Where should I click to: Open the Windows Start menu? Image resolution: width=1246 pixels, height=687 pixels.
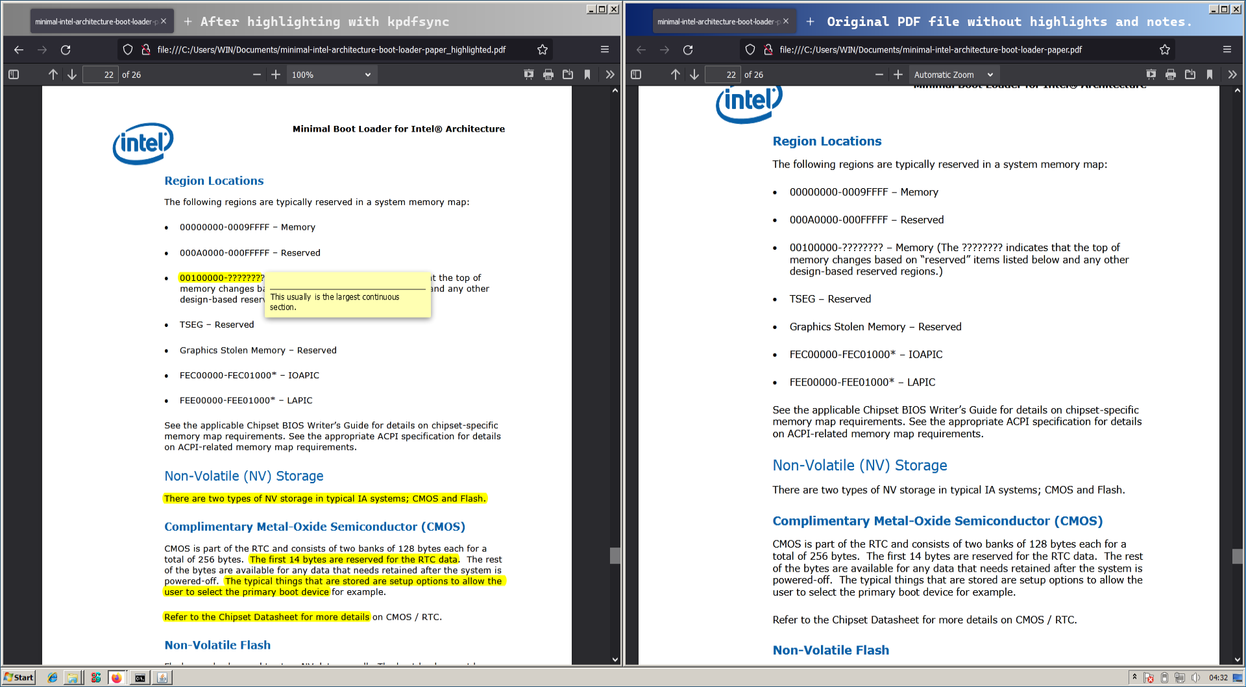coord(19,677)
